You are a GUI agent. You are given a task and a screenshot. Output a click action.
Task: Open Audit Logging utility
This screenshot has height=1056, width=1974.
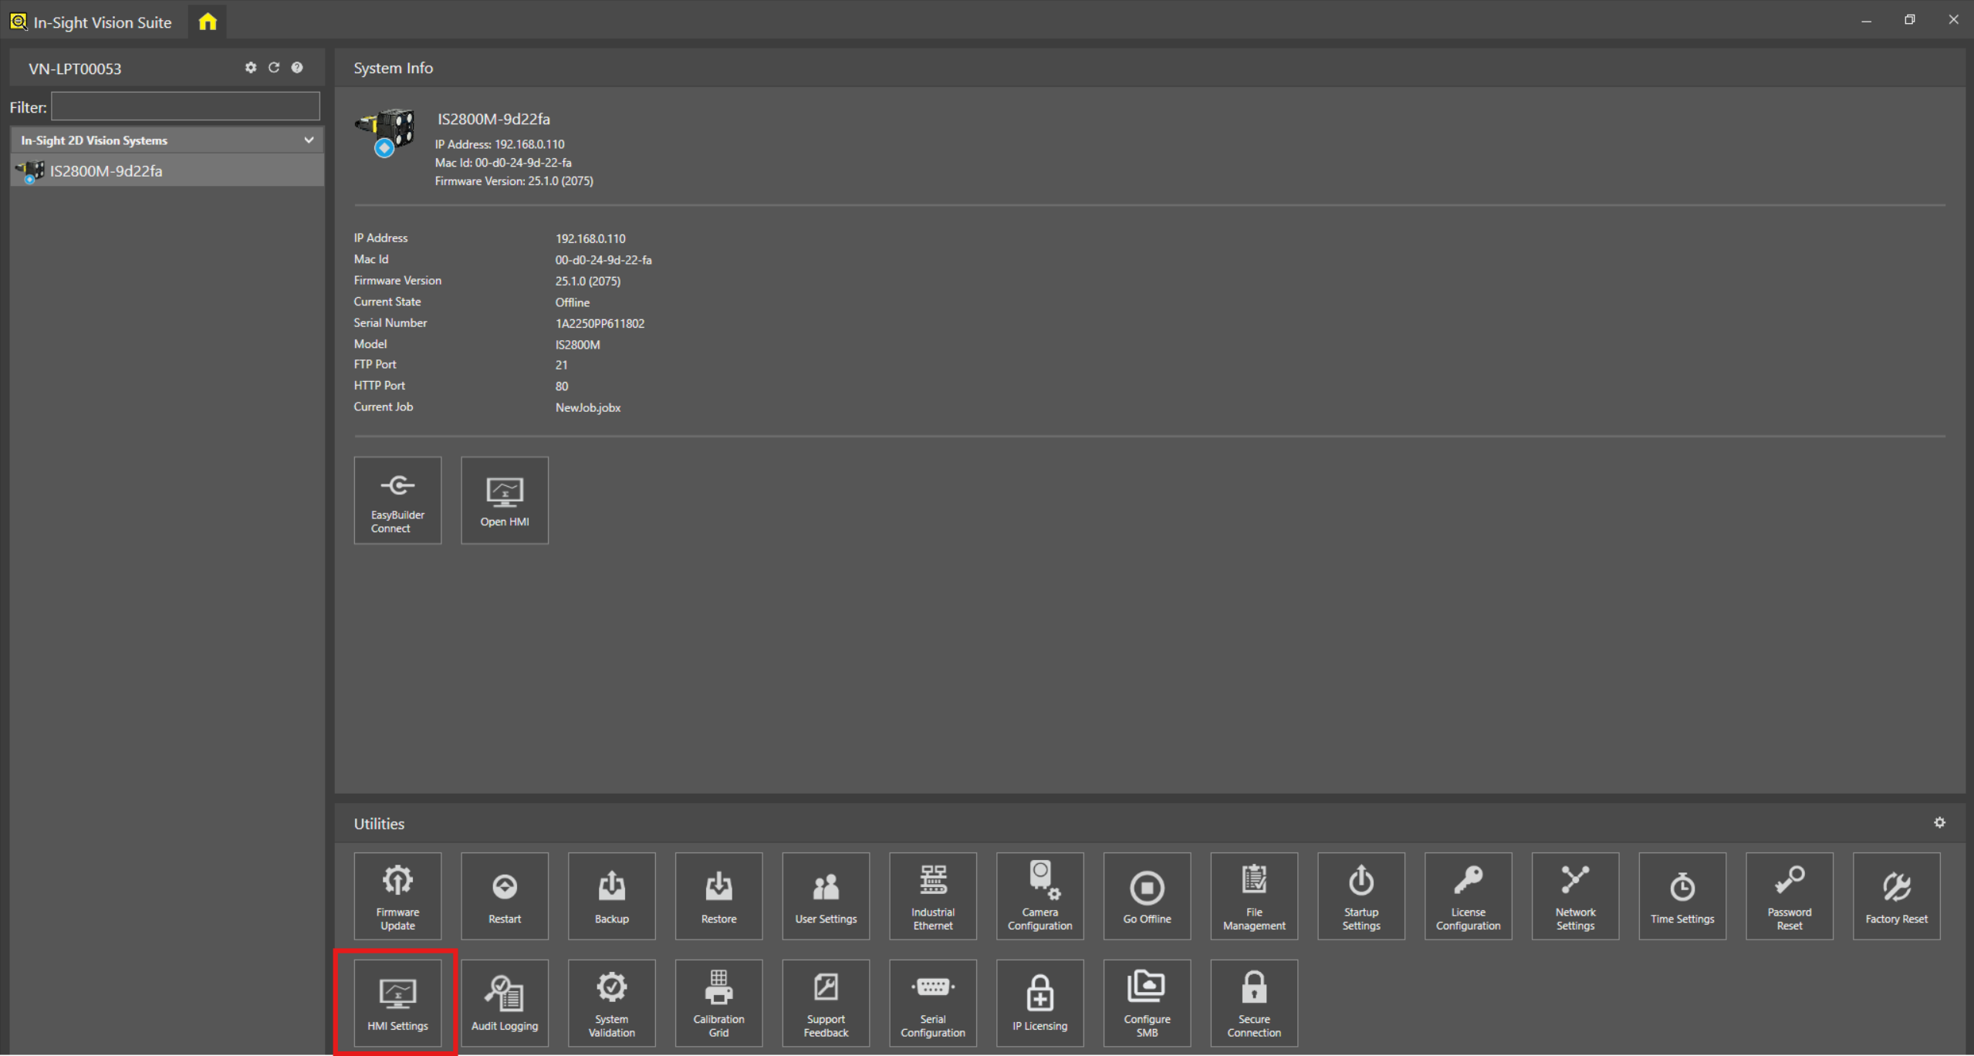click(504, 1003)
